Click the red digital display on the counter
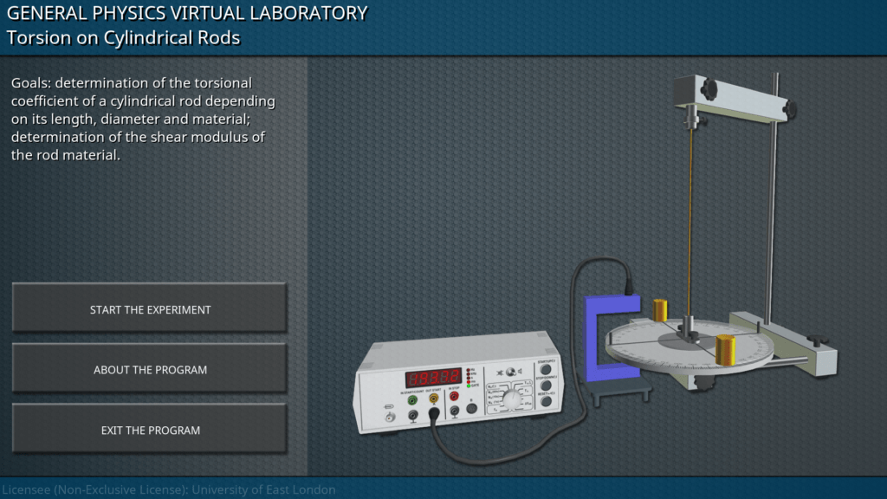Viewport: 887px width, 499px height. tap(433, 378)
